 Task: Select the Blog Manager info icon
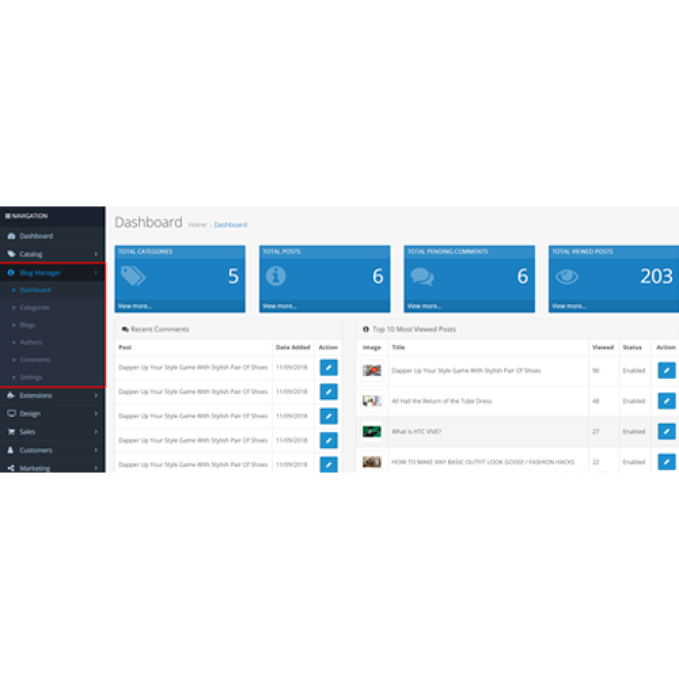(x=10, y=272)
